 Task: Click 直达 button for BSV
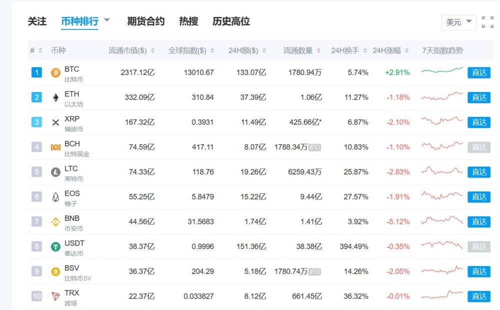click(x=479, y=271)
